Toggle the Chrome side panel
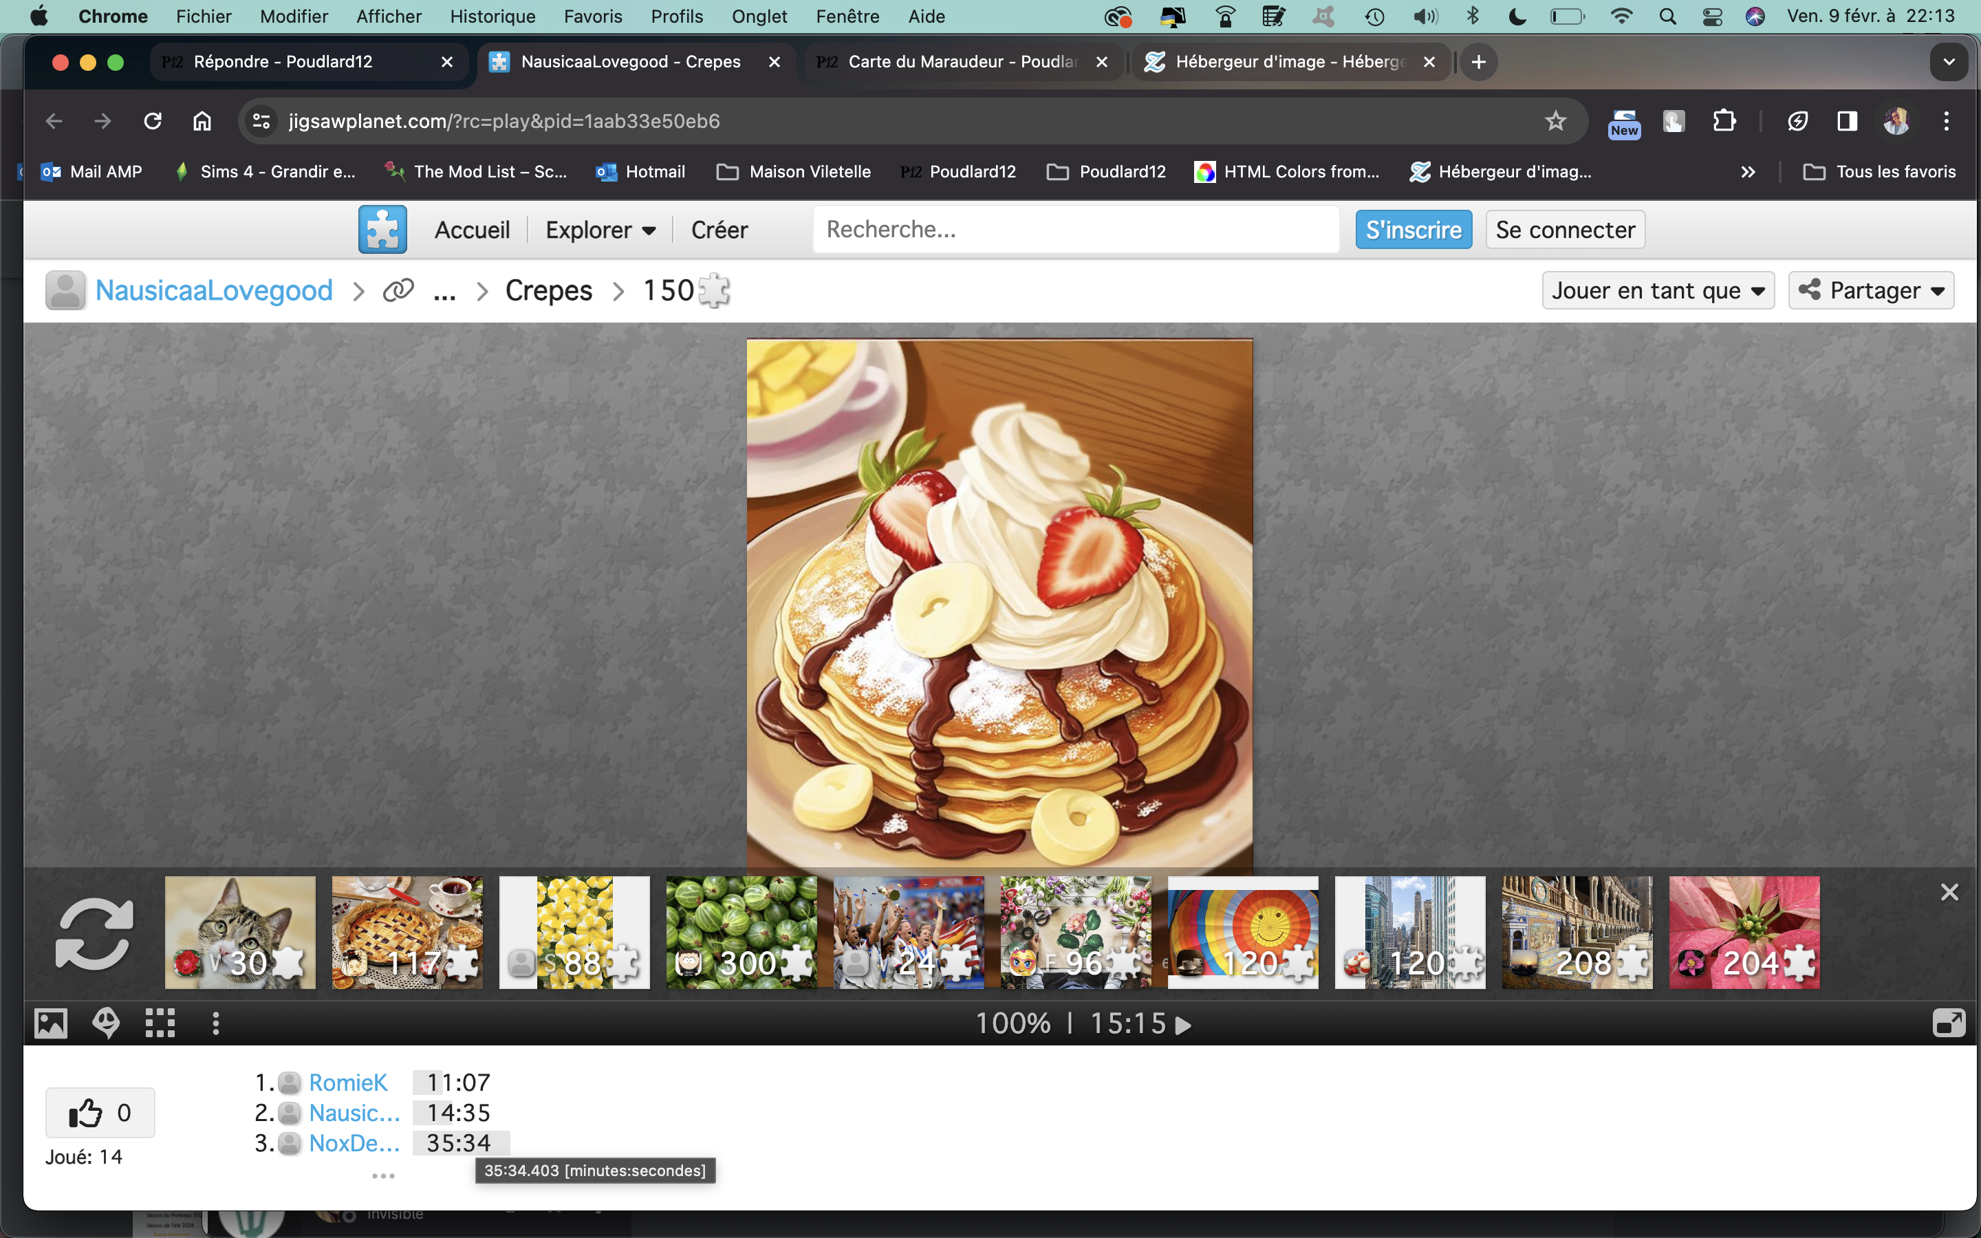This screenshot has width=1981, height=1238. point(1847,121)
